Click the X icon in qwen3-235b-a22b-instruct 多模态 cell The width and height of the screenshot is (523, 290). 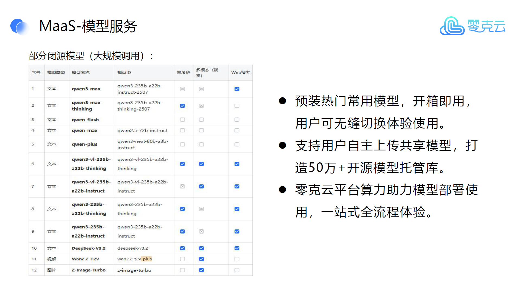tap(201, 232)
